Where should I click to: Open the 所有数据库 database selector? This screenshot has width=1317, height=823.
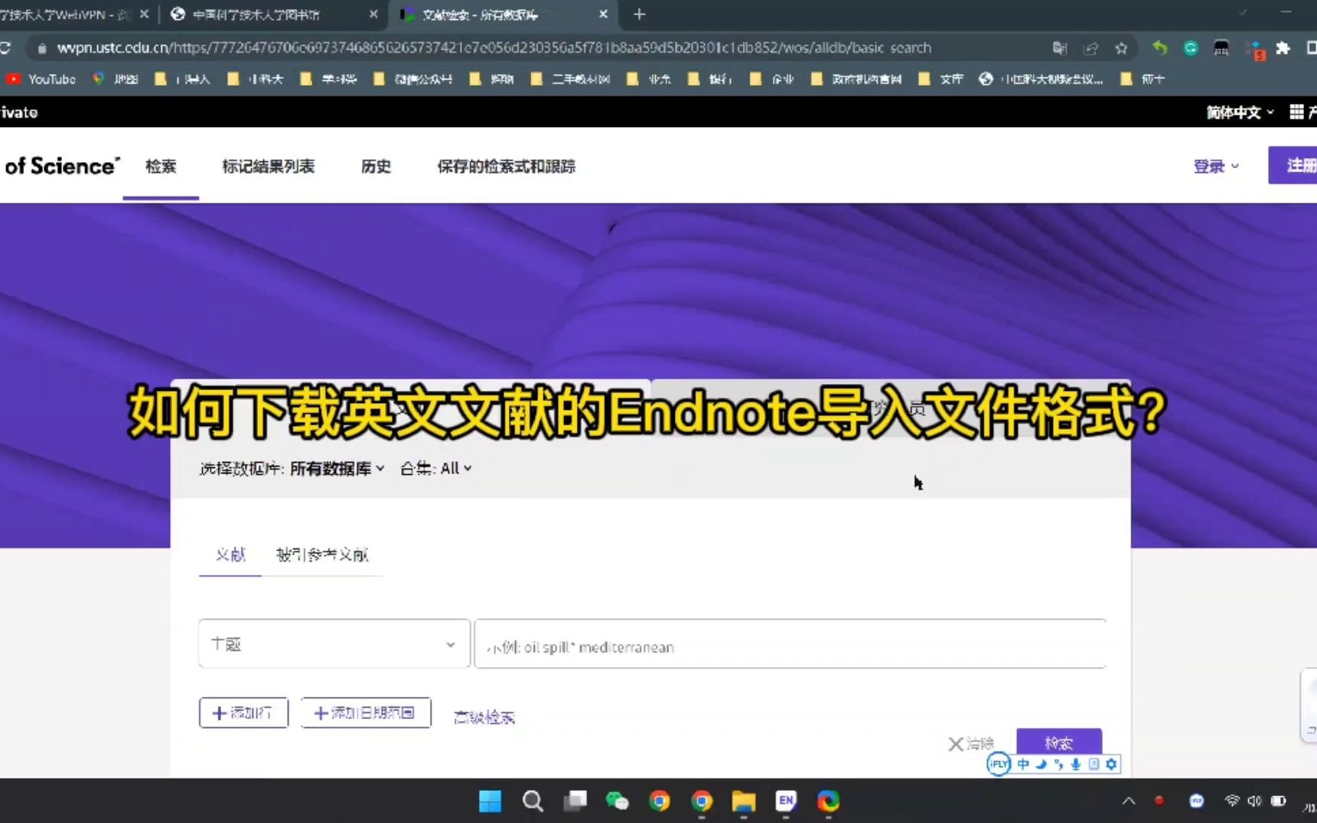coord(337,468)
